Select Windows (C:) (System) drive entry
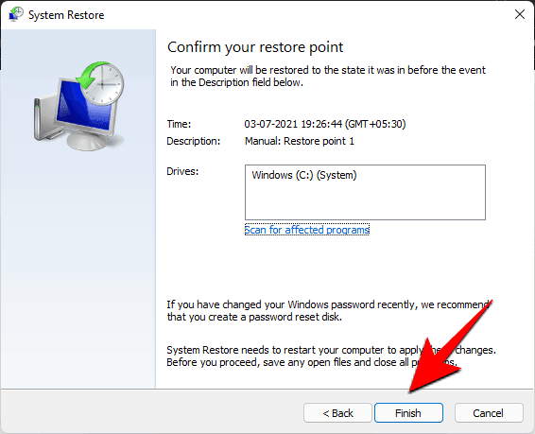This screenshot has width=535, height=434. [304, 175]
